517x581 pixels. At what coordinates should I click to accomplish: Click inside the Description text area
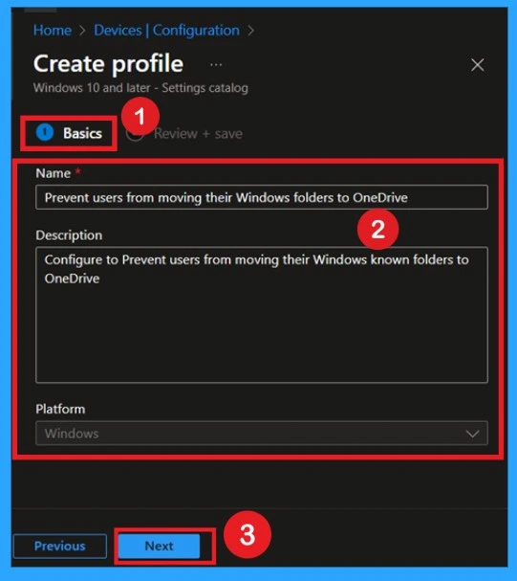click(262, 315)
